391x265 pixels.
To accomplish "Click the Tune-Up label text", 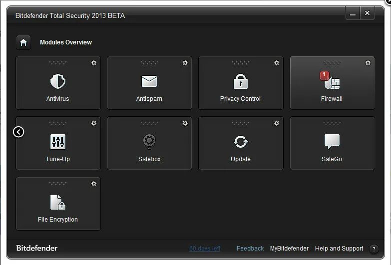I will [58, 159].
